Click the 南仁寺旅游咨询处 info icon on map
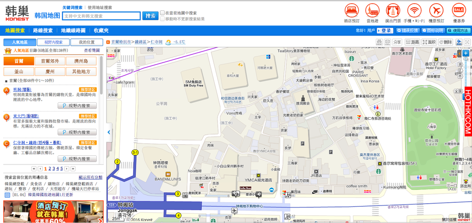The image size is (472, 223). [378, 114]
